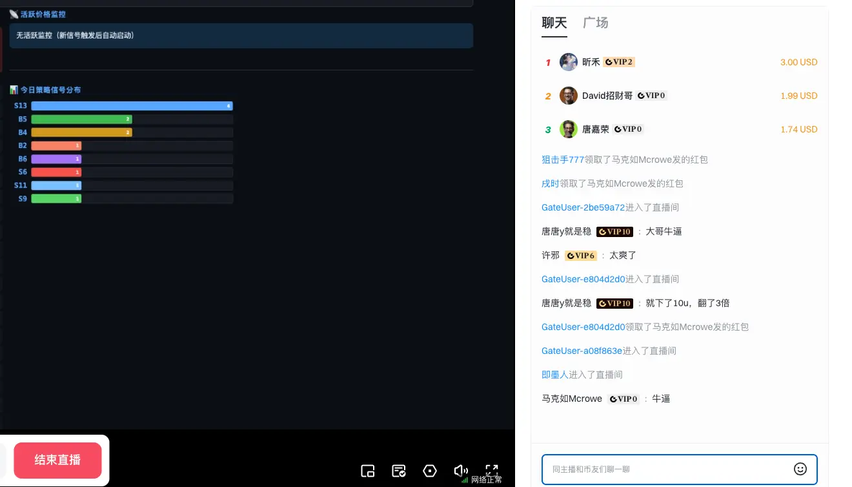Image resolution: width=852 pixels, height=487 pixels.
Task: Open GateUser-2be59a72 profile link
Action: (583, 207)
